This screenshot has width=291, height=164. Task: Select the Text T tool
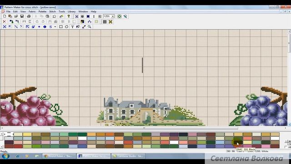click(x=72, y=27)
